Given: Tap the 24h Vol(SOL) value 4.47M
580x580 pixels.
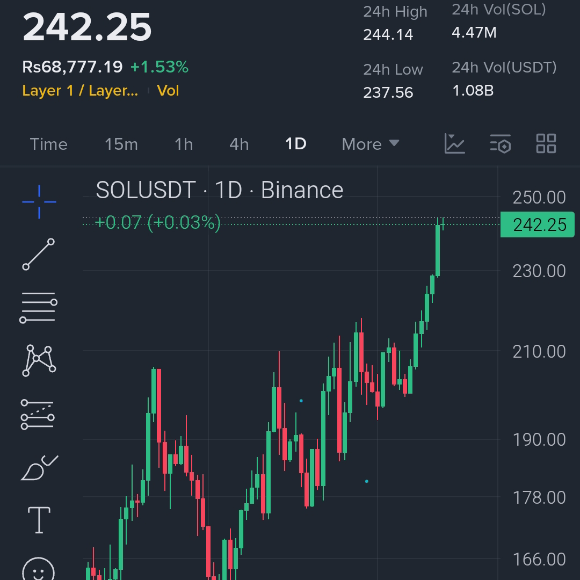Looking at the screenshot, I should [474, 33].
